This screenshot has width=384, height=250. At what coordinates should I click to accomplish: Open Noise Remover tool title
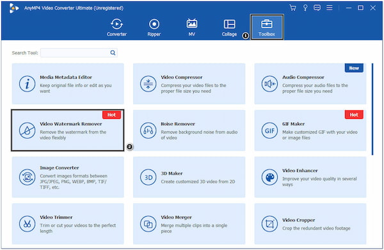coord(178,124)
